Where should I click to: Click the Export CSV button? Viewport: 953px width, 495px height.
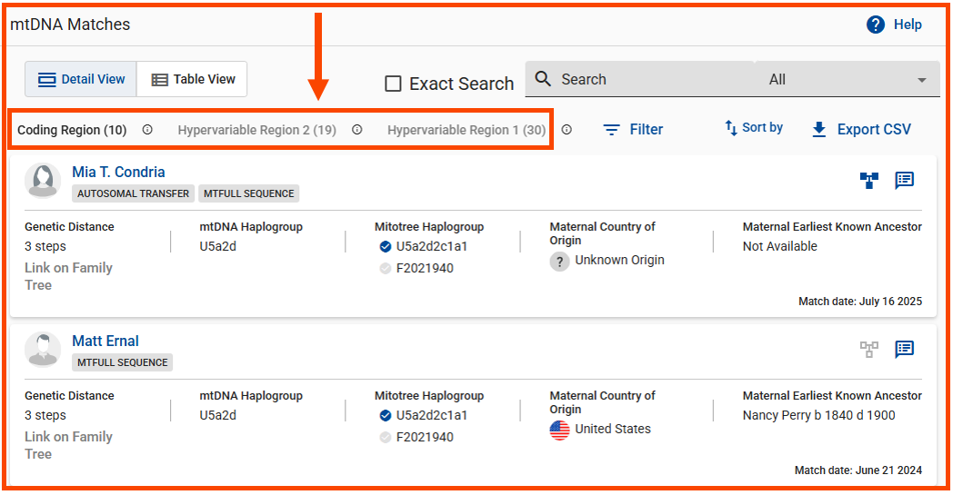[x=860, y=130]
